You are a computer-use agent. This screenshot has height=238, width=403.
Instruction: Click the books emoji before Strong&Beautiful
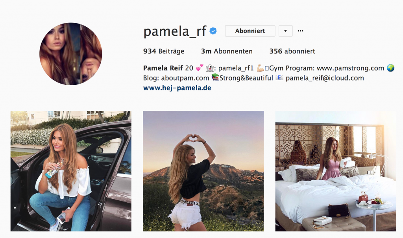[x=215, y=77]
